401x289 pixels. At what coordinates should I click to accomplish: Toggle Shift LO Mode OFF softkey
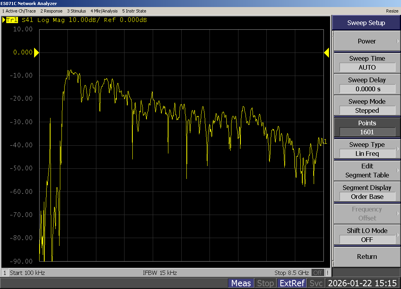[367, 235]
